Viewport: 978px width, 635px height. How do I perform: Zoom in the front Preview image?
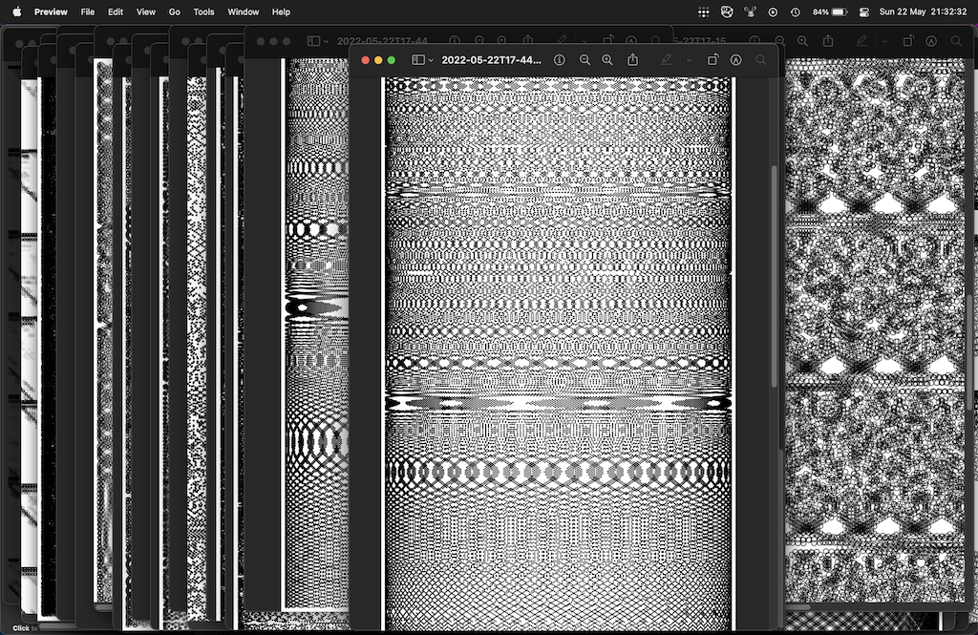(x=607, y=59)
